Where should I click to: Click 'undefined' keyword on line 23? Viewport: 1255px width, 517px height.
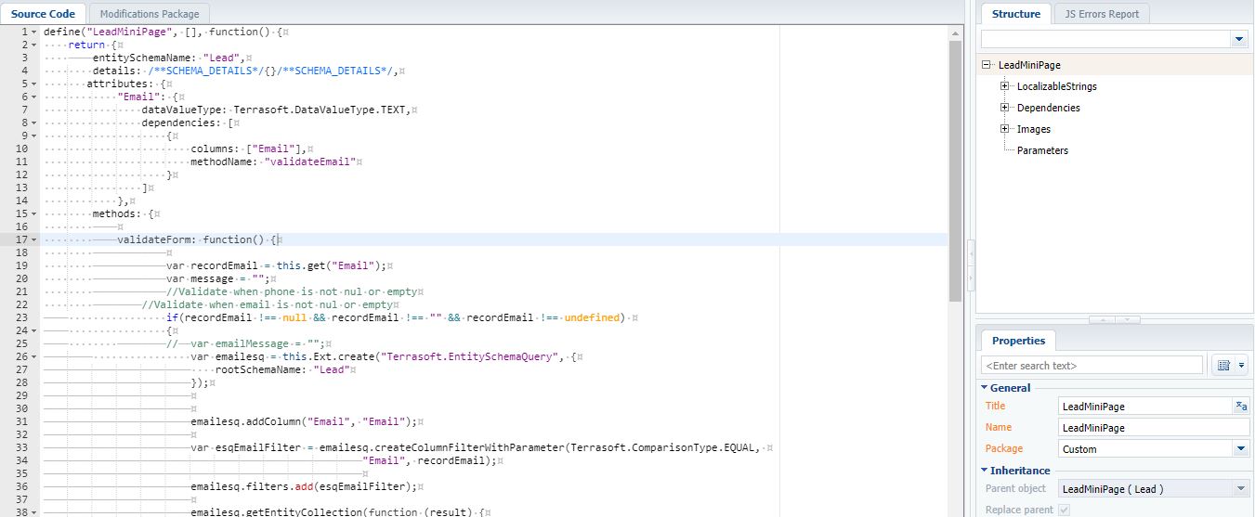[x=593, y=317]
